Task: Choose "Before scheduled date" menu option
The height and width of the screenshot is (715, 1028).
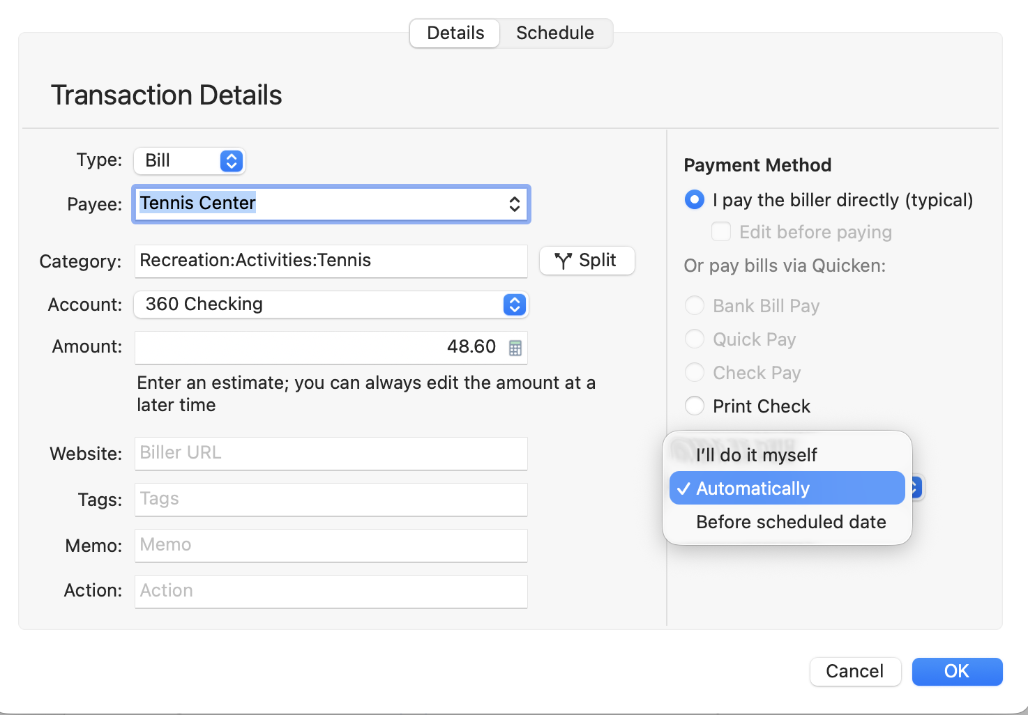Action: pos(791,522)
